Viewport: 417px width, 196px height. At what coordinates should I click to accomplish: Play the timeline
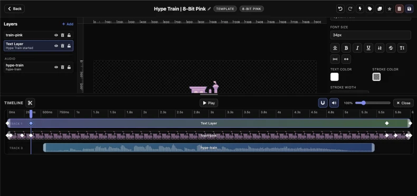209,103
